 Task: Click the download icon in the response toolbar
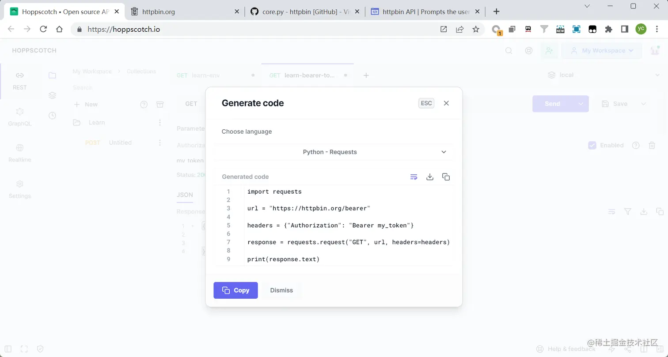[644, 211]
